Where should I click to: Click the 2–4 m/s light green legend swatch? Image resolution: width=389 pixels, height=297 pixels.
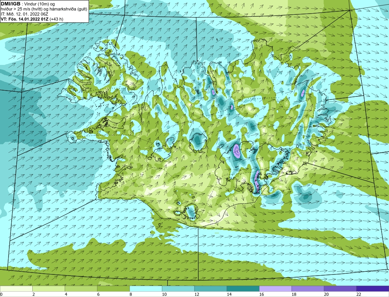(x=49, y=288)
